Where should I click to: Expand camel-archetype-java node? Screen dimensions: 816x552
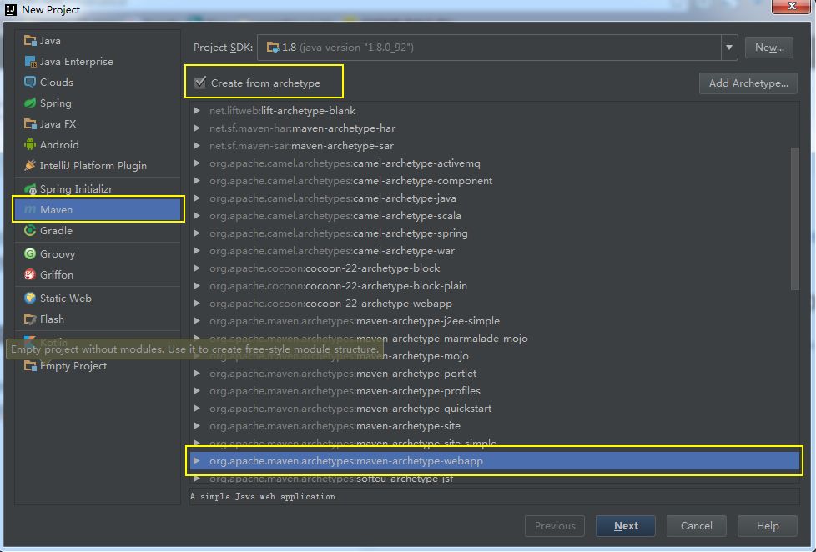tap(197, 198)
